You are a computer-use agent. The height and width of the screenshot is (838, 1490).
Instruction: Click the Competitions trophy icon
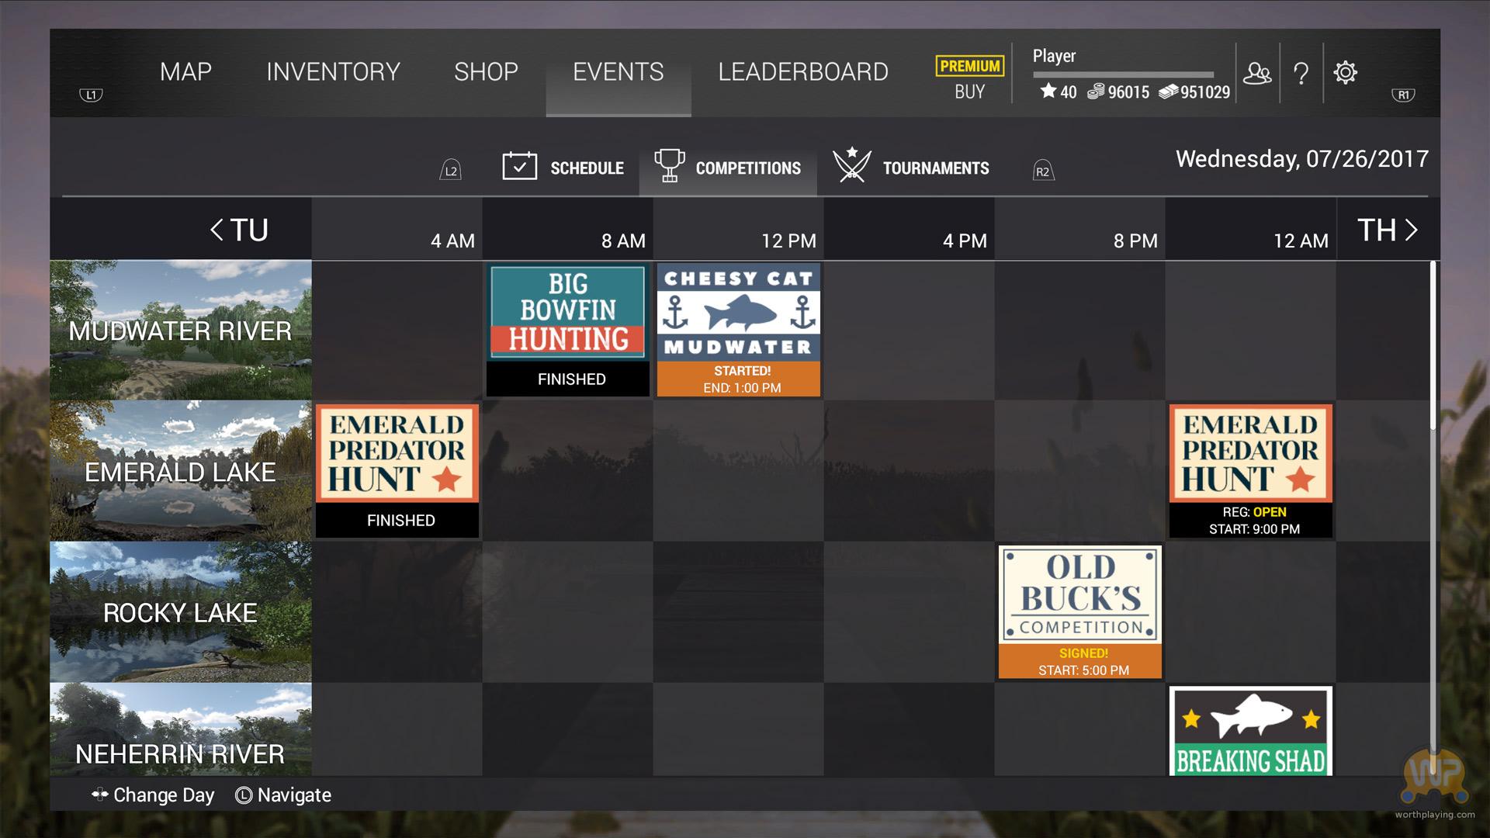coord(669,166)
